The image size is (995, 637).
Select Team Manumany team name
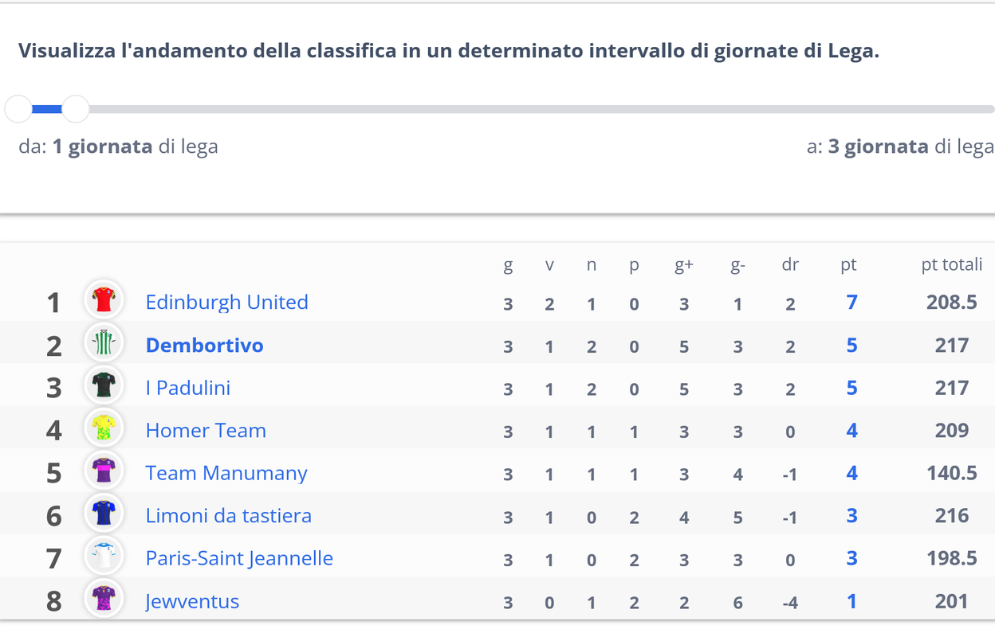[226, 473]
